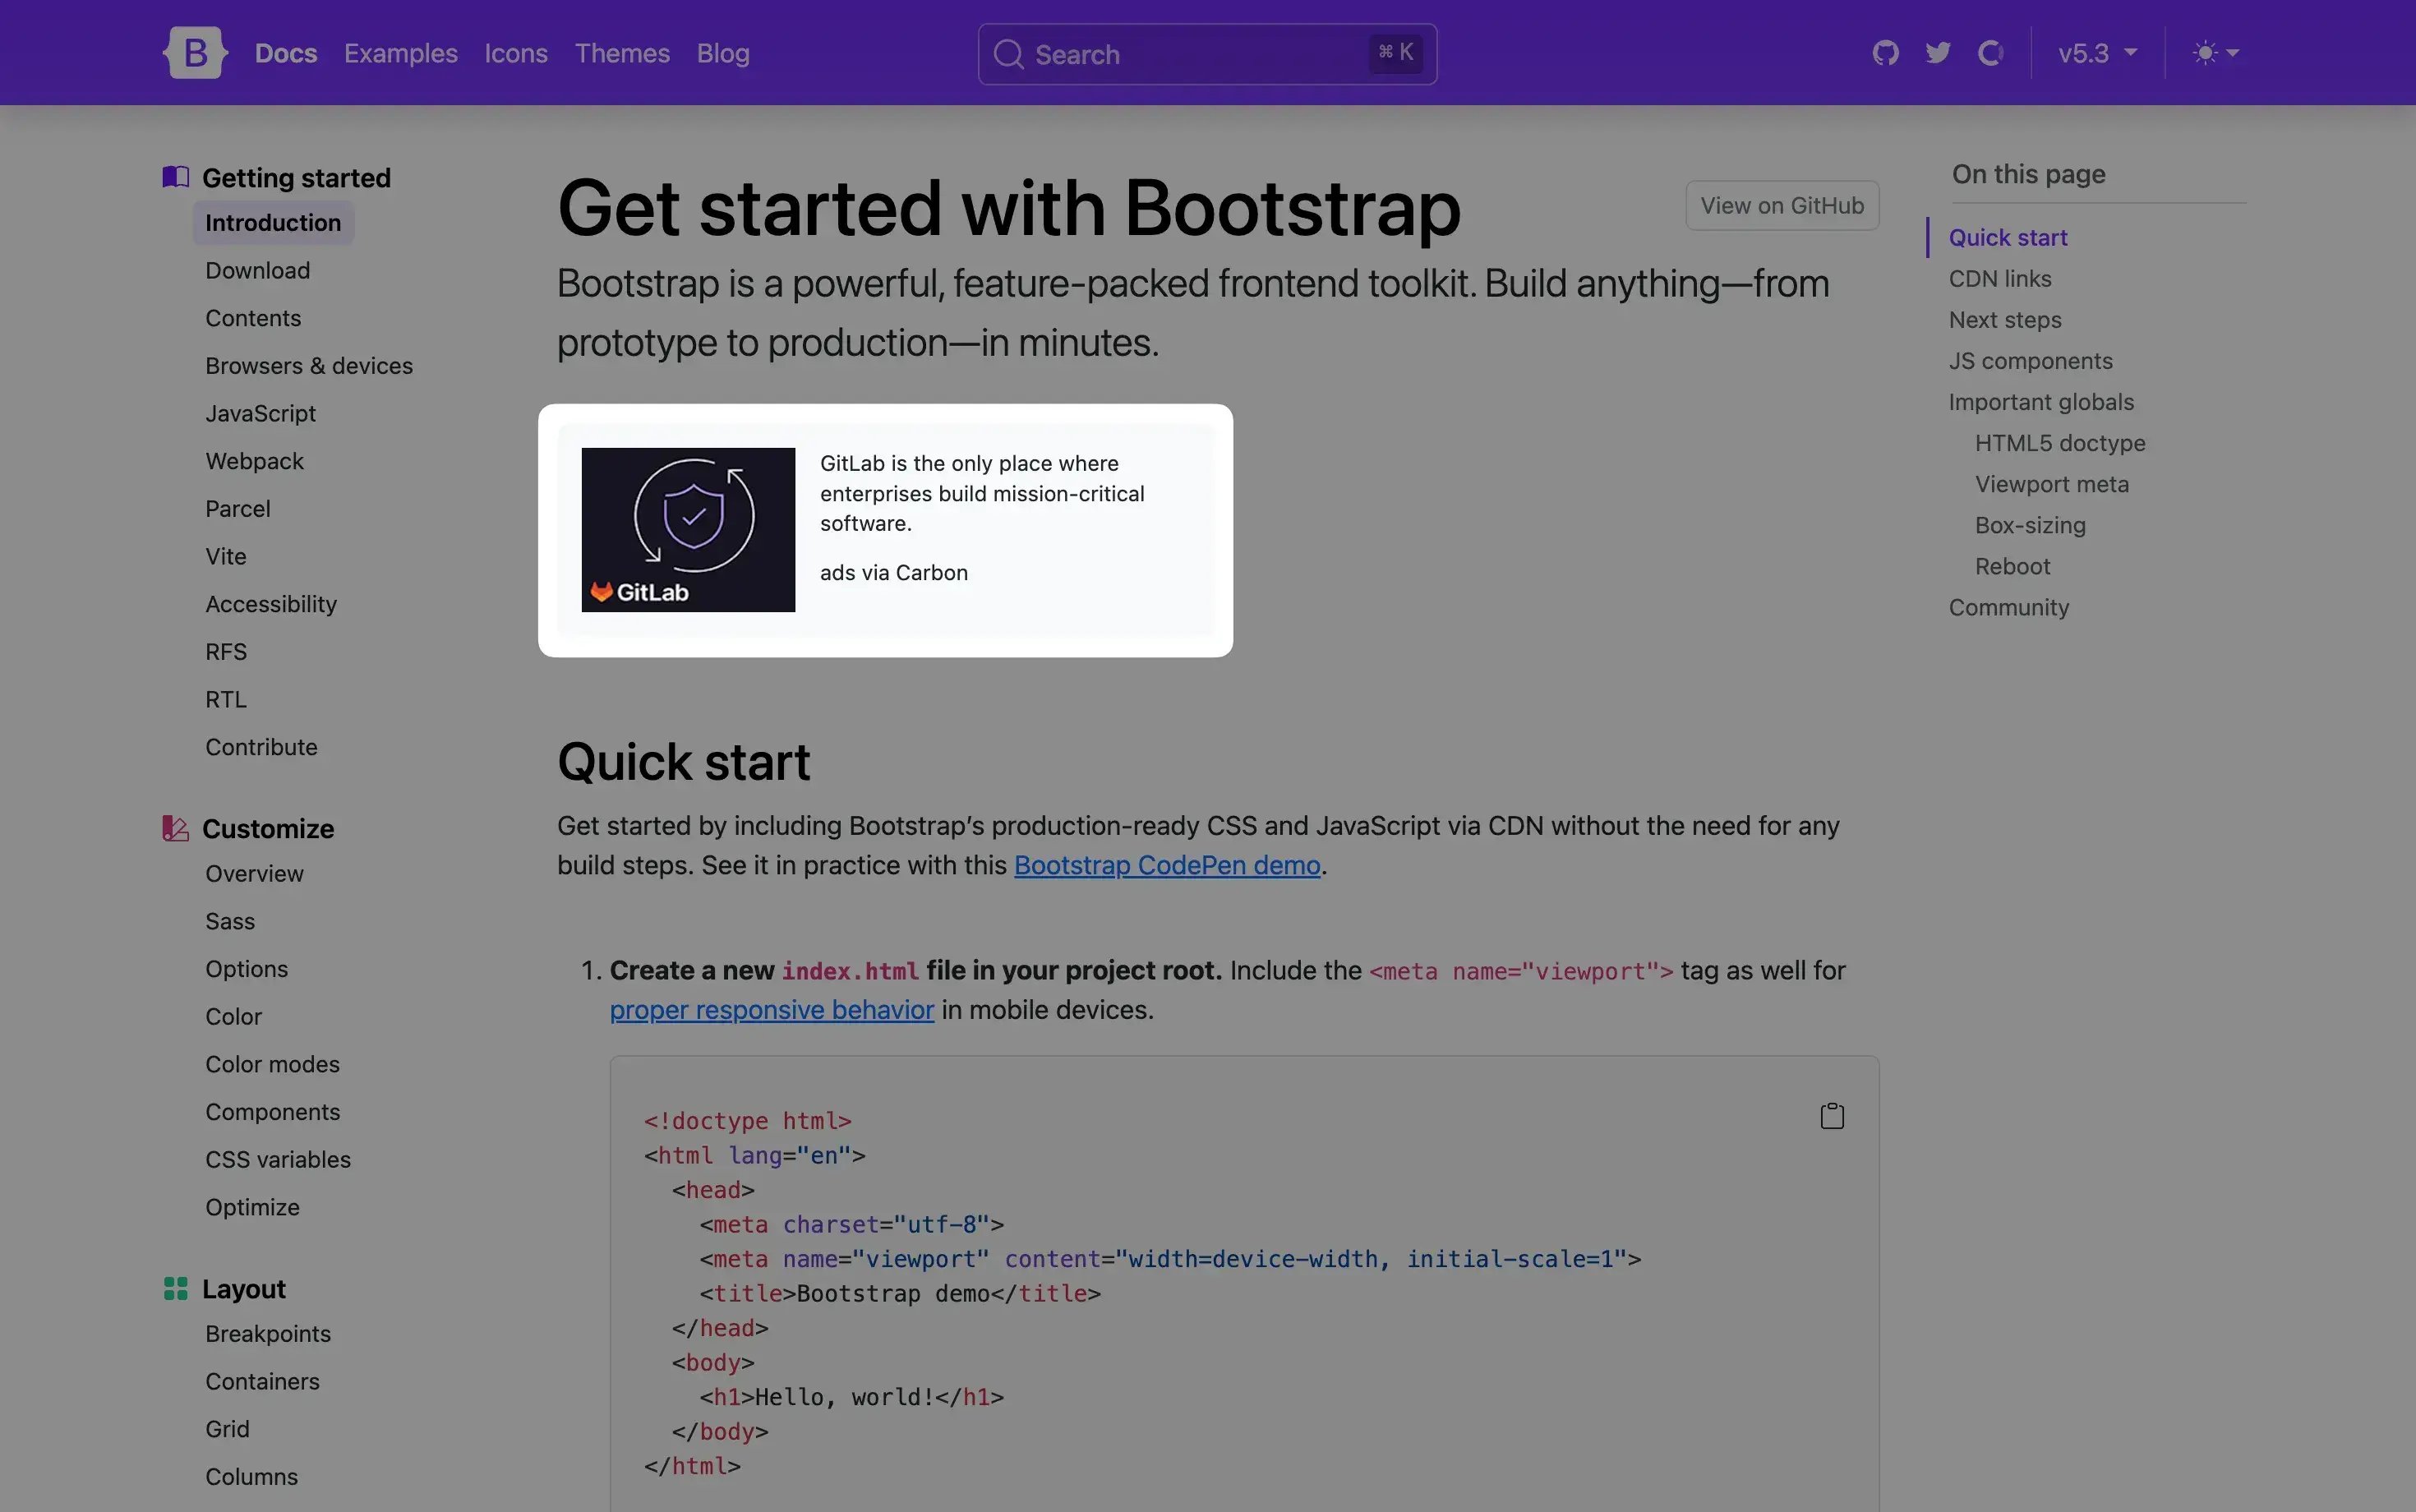
Task: Click the Customize section icon
Action: (x=176, y=828)
